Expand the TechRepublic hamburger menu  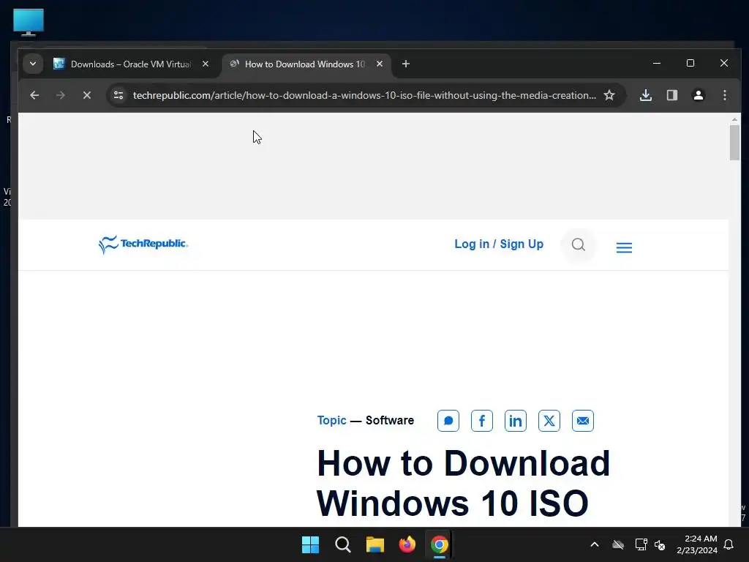624,247
